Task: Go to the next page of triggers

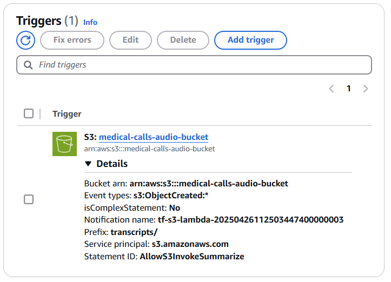Action: click(366, 89)
